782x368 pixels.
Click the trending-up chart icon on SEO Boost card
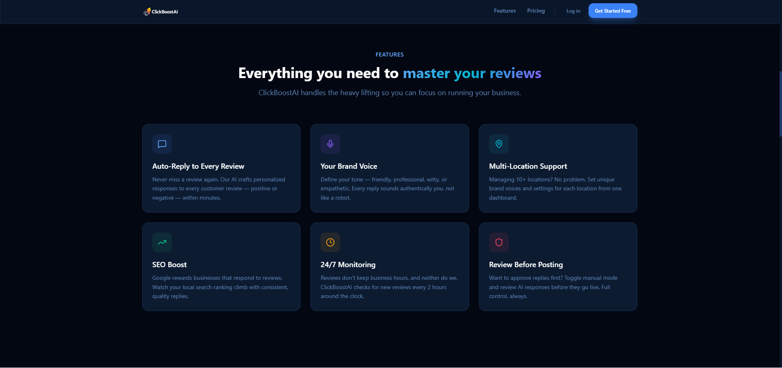coord(162,242)
